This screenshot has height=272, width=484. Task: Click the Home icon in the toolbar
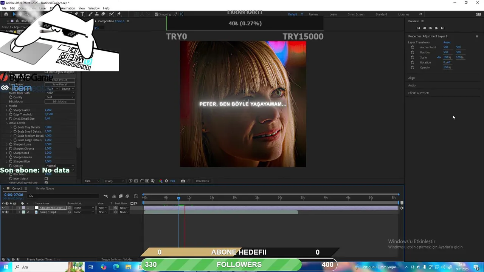pyautogui.click(x=6, y=14)
